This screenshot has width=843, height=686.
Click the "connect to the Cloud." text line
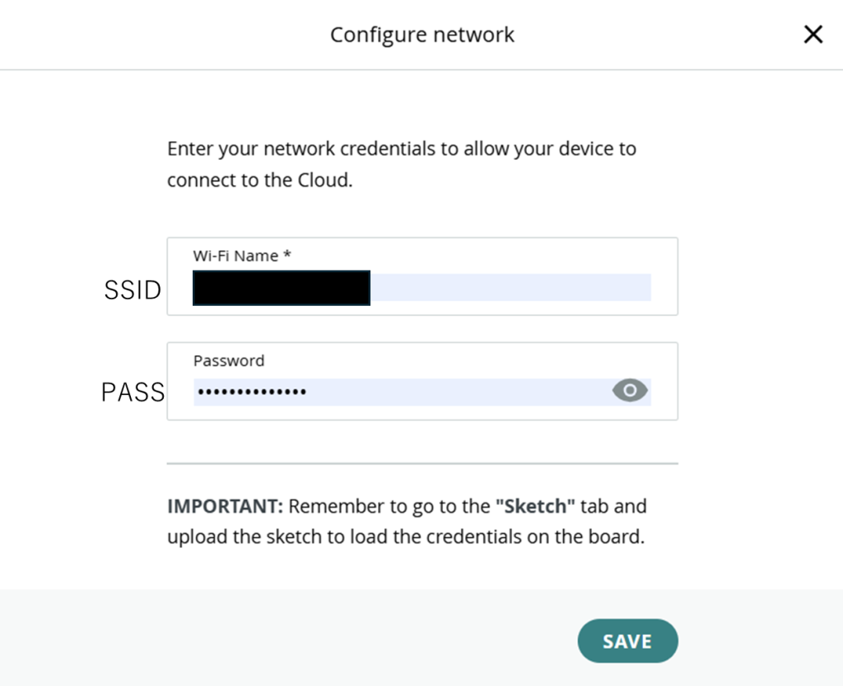pos(260,180)
